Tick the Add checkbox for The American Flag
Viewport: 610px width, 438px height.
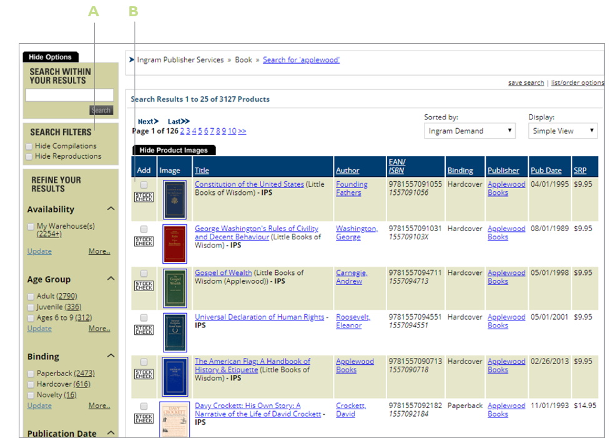(x=144, y=362)
